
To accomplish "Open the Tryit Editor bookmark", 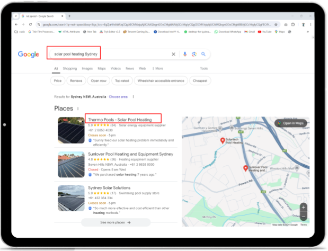I will (110, 32).
